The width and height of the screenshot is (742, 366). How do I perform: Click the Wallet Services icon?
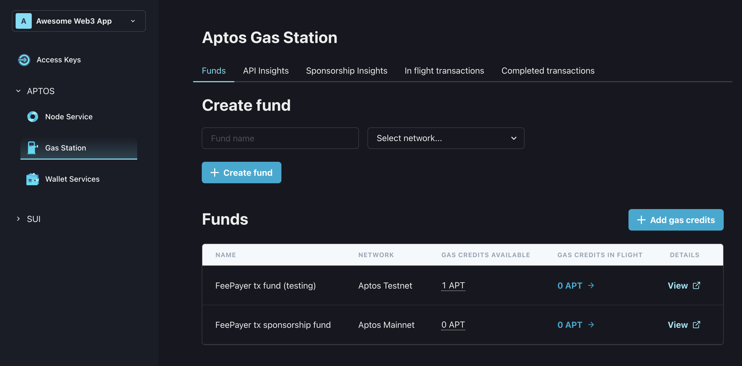point(33,179)
